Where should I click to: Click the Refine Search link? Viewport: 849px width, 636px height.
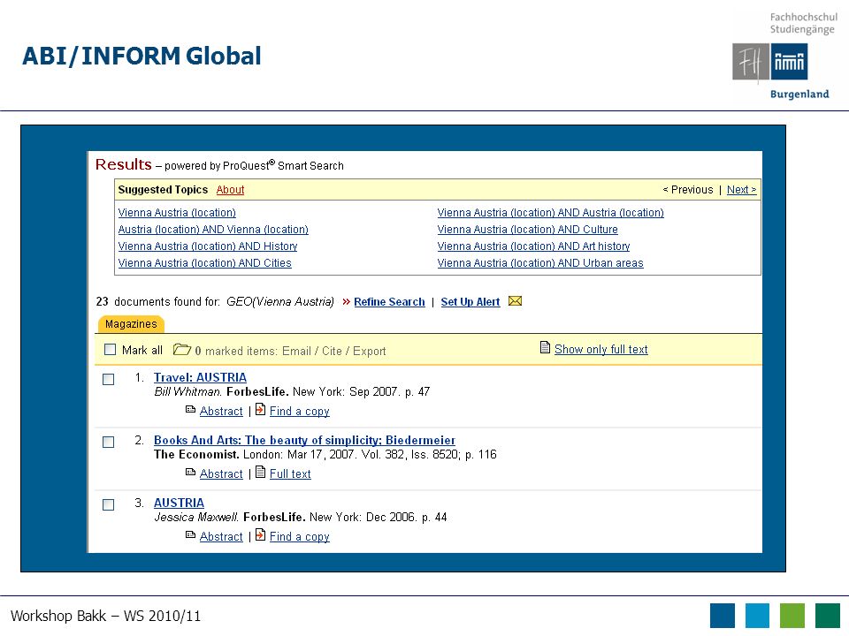(389, 302)
